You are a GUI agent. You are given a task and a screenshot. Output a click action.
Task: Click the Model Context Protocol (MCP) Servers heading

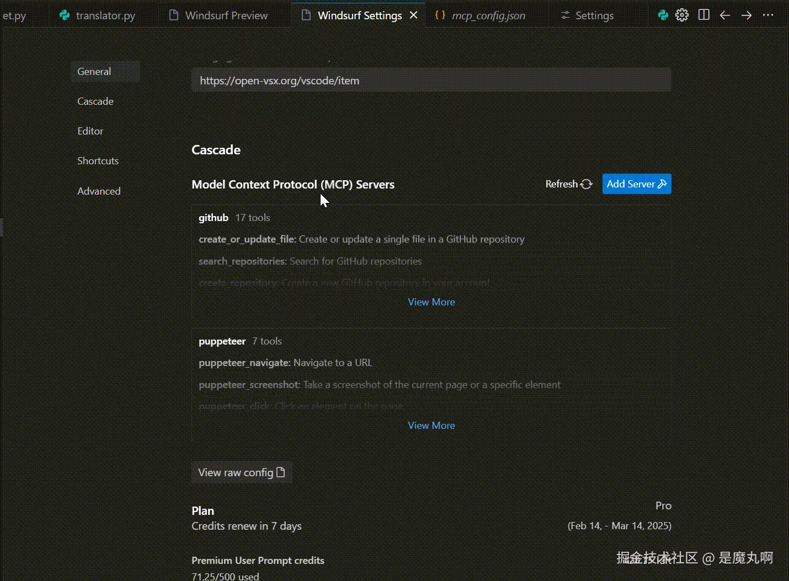(x=293, y=185)
